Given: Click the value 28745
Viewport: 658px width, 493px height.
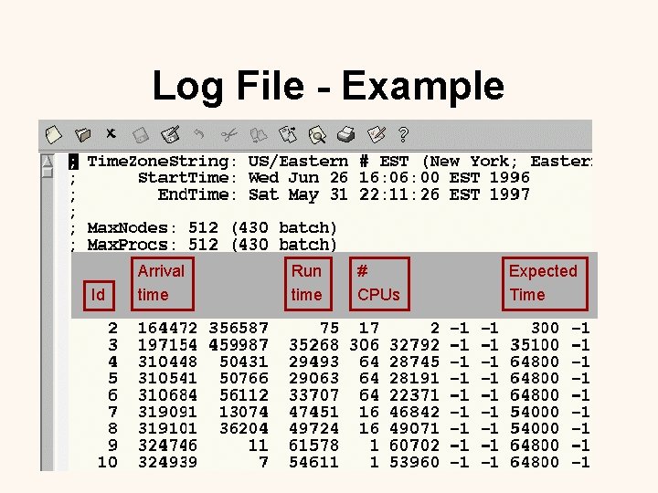Looking at the screenshot, I should 415,362.
